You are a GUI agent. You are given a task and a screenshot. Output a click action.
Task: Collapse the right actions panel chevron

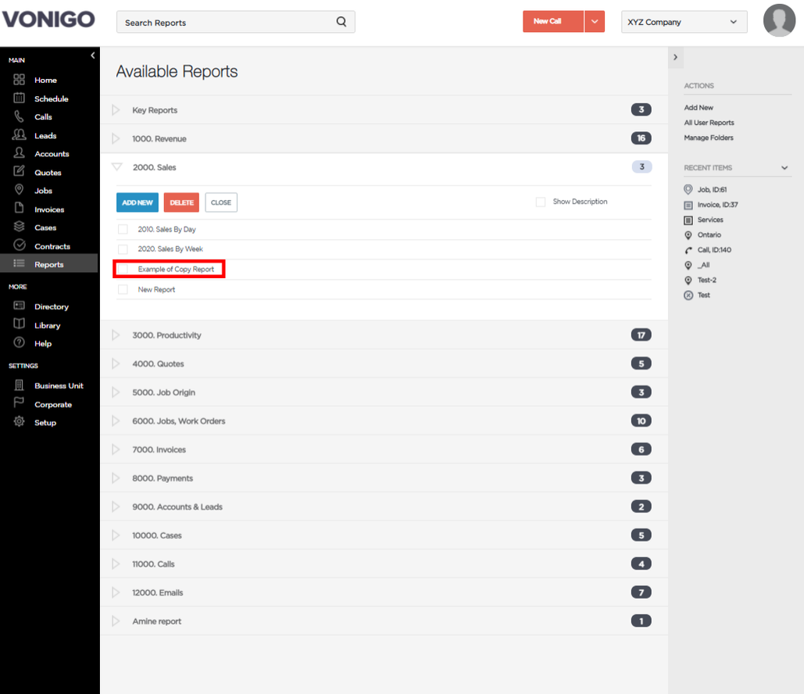point(675,57)
